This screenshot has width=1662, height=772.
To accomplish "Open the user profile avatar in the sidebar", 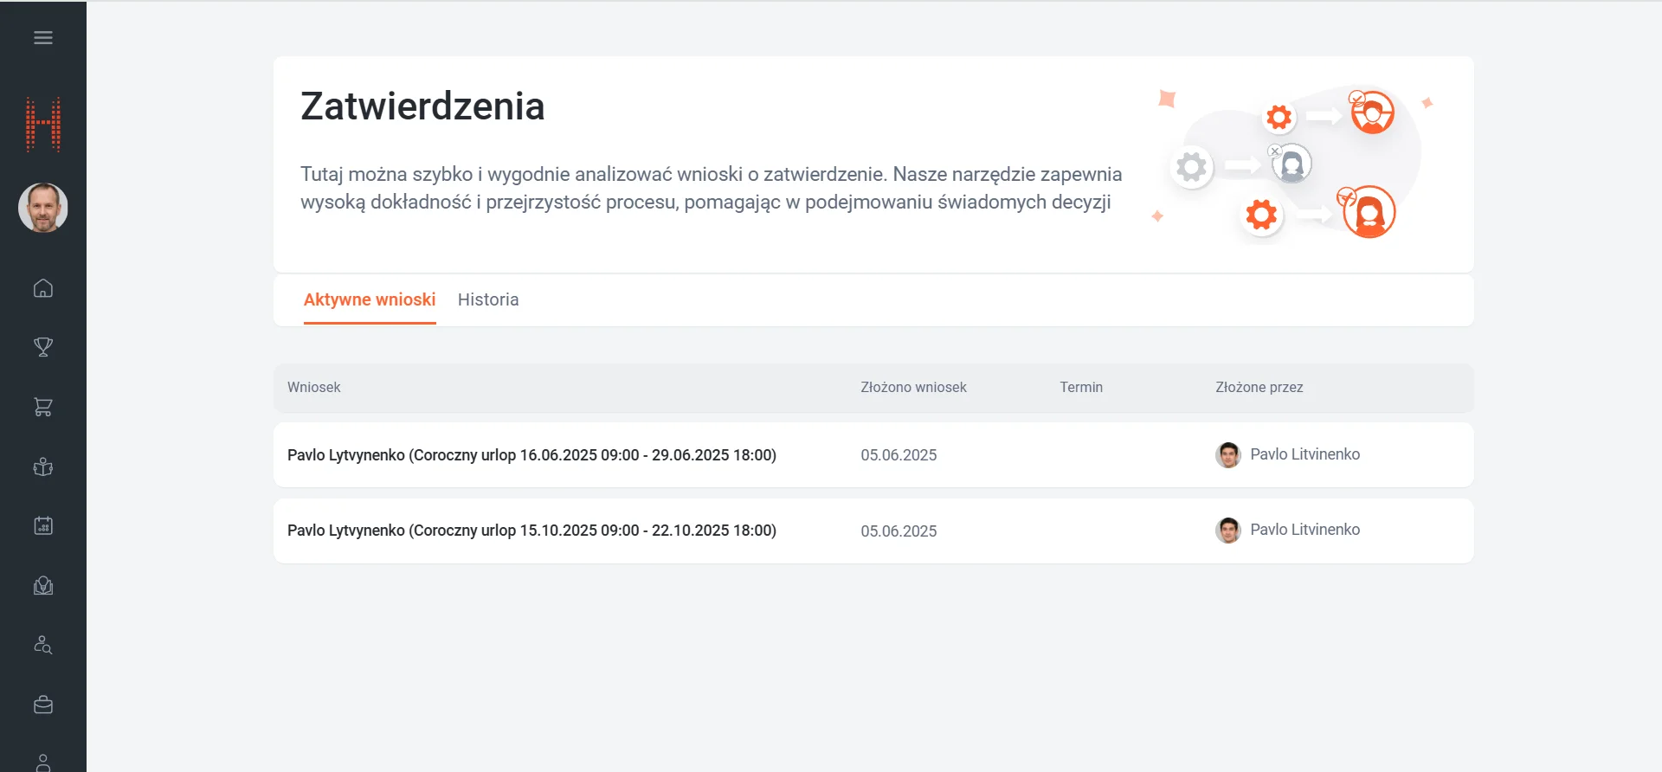I will [x=43, y=208].
